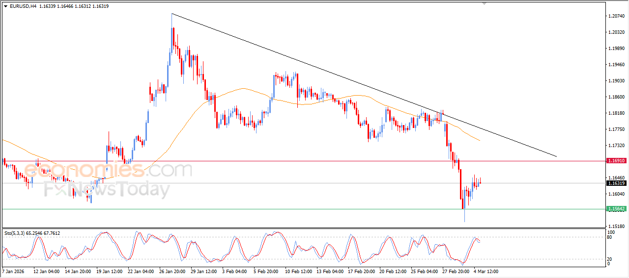Click price axis label 1.20320
The image size is (629, 278).
(x=616, y=32)
